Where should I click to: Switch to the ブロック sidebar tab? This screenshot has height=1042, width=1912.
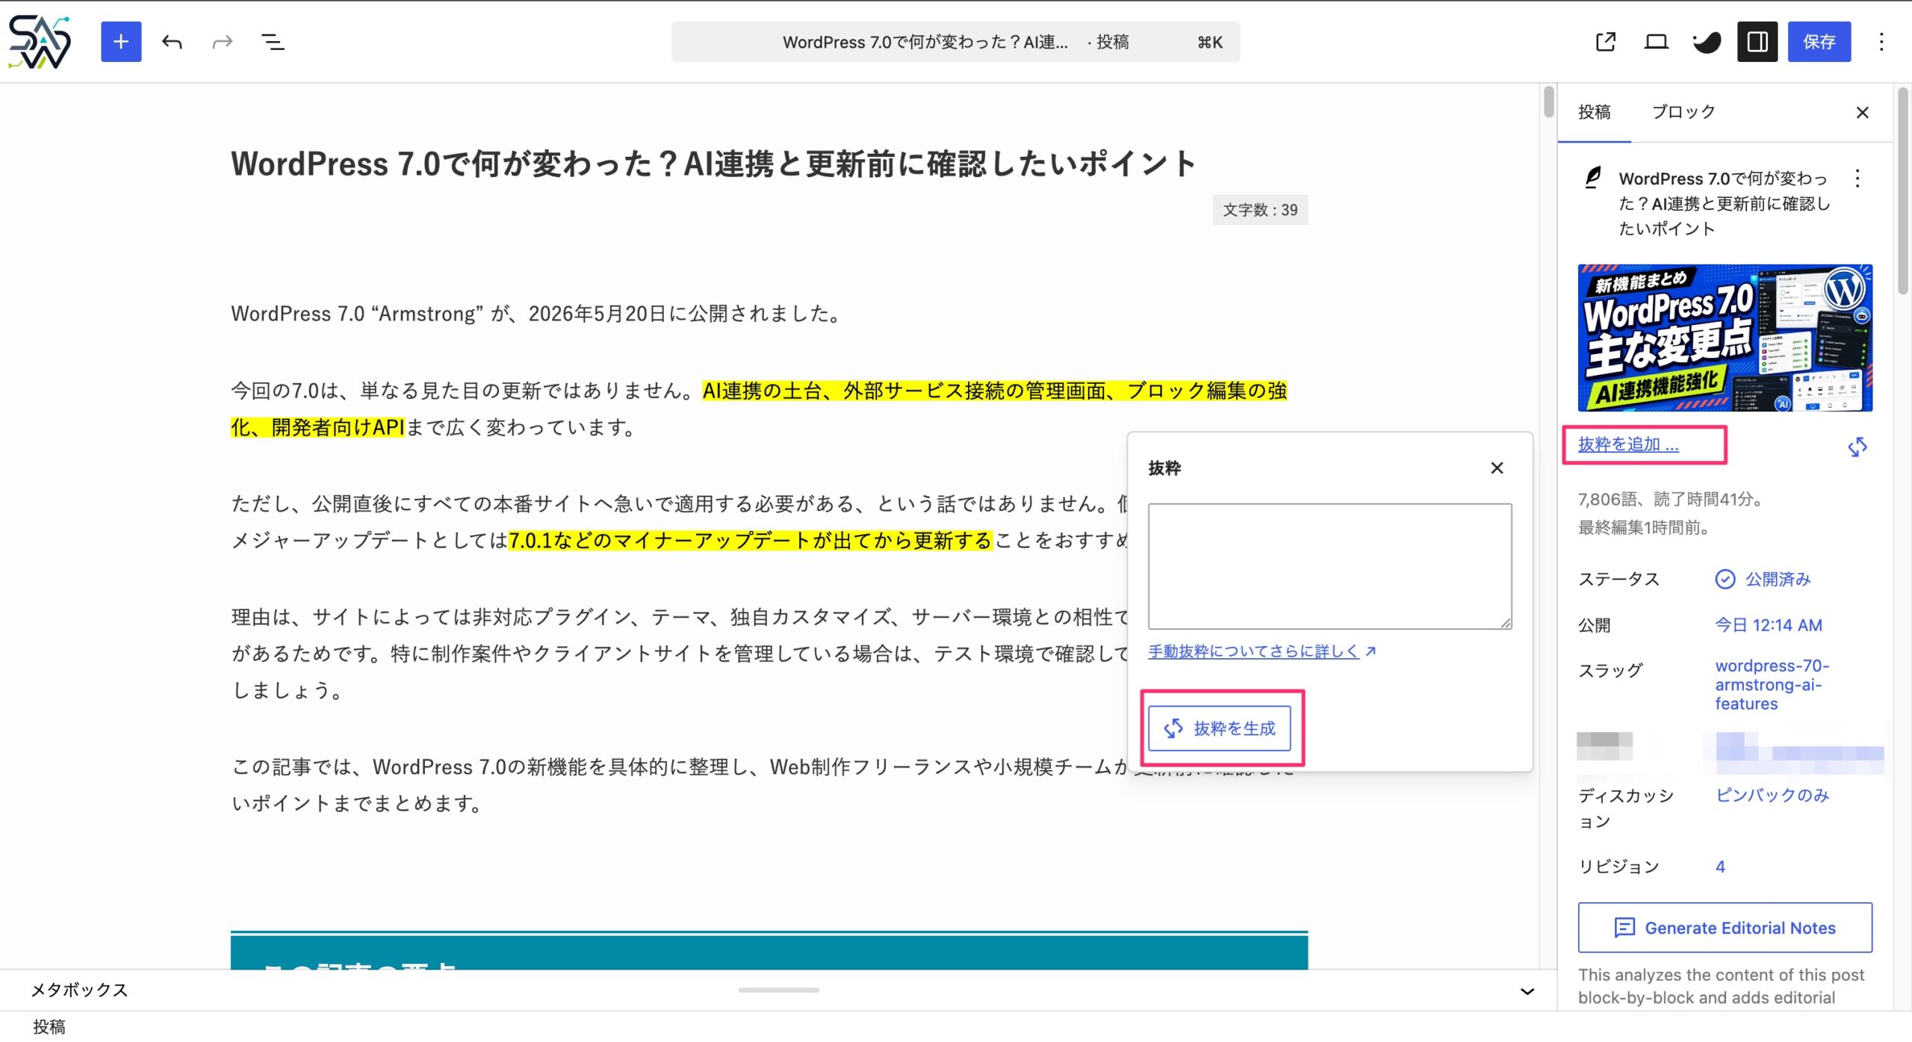tap(1683, 112)
